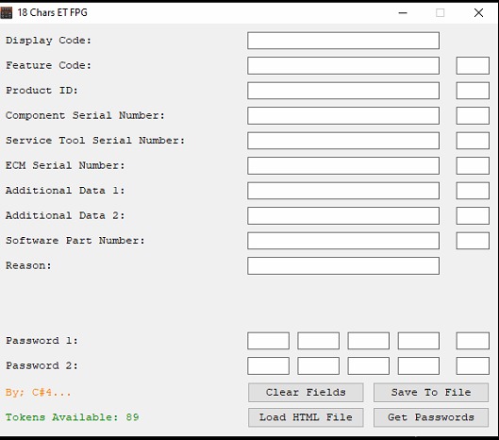The image size is (499, 440).
Task: Click the Reason input field
Action: click(343, 265)
